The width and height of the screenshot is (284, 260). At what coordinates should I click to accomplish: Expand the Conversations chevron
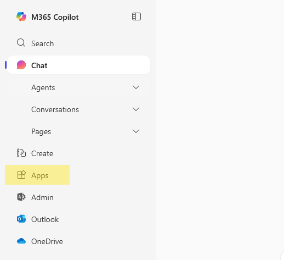(136, 109)
